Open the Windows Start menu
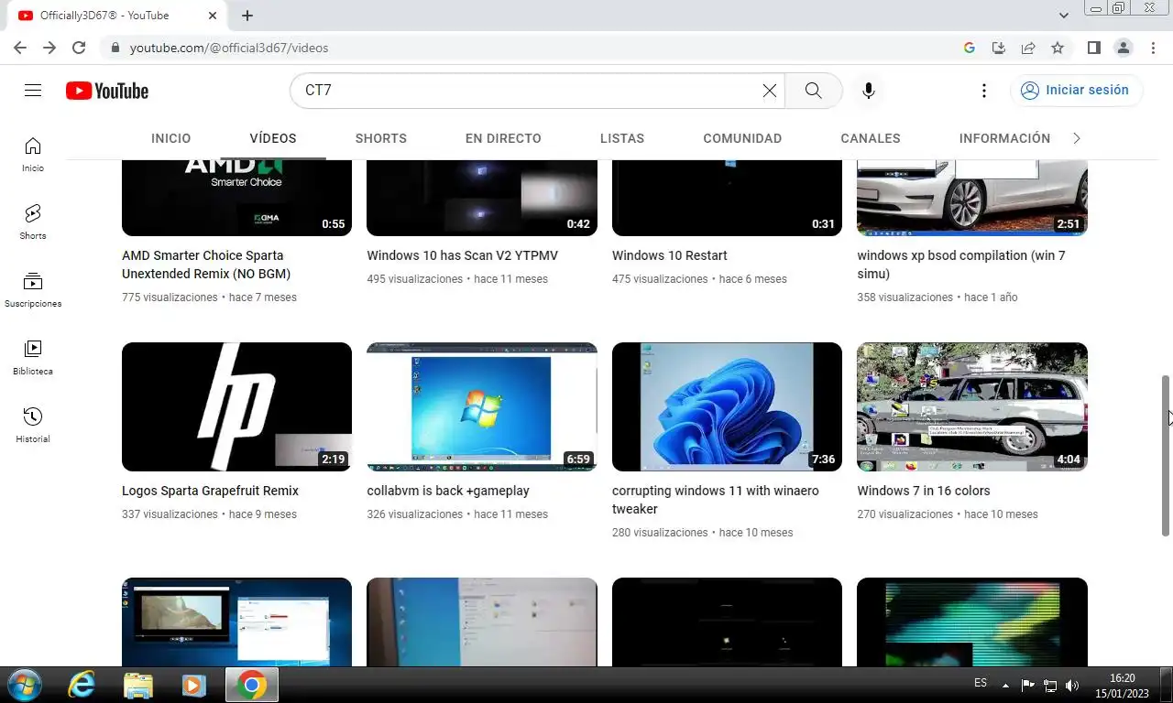 point(23,685)
